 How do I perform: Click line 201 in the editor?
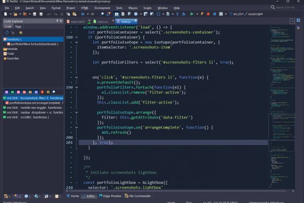(173, 143)
